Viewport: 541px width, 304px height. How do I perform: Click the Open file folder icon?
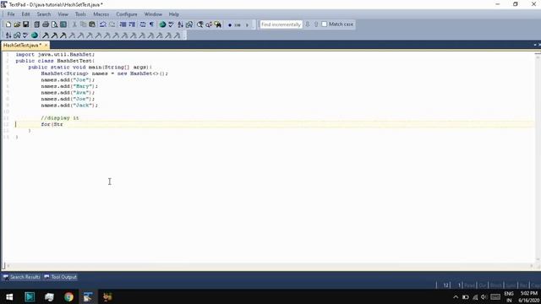[x=17, y=24]
